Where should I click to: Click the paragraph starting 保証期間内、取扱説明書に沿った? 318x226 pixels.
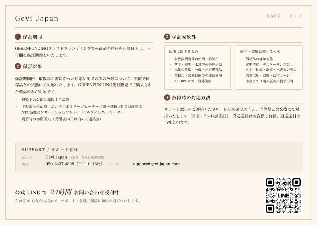[x=83, y=85]
